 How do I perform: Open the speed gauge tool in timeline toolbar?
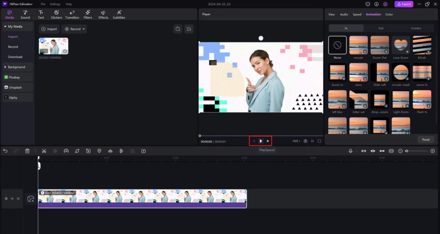(66, 151)
